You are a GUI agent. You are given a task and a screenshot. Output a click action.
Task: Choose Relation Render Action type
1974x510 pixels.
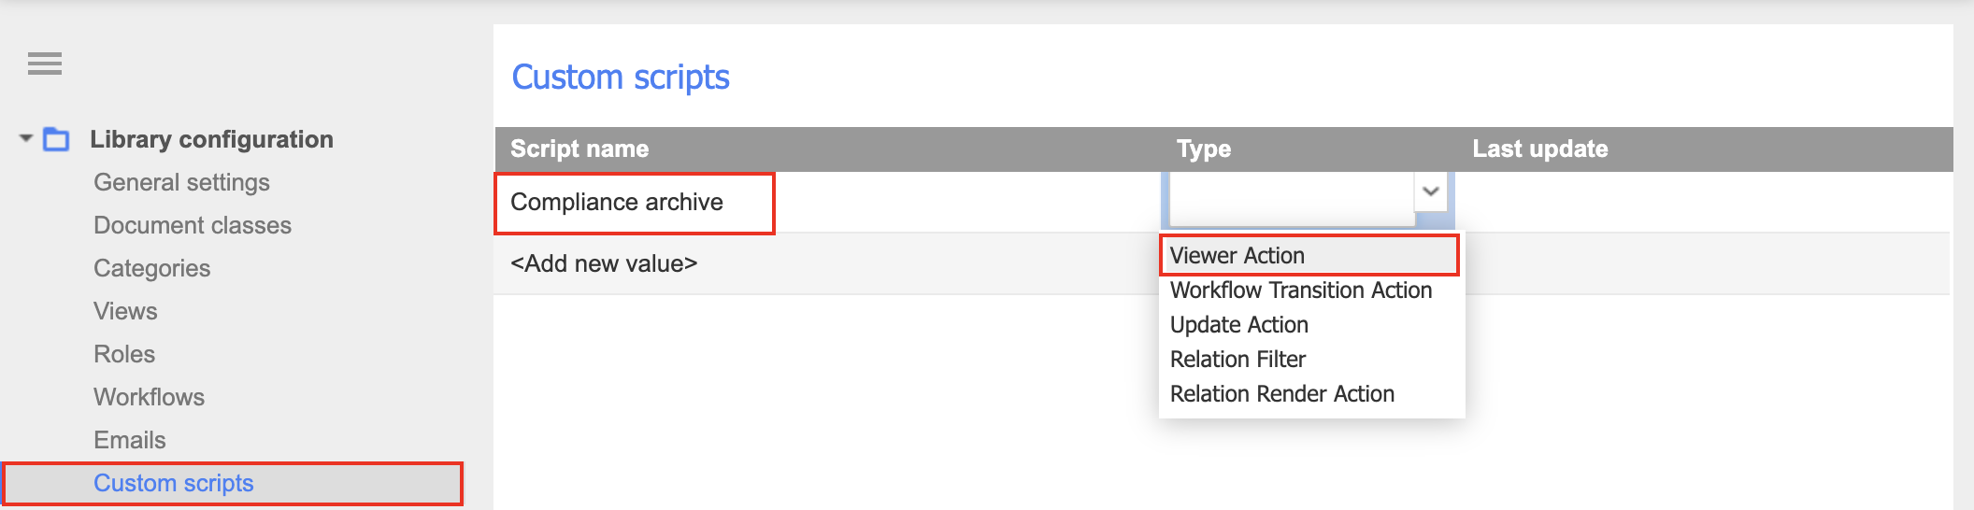tap(1281, 394)
